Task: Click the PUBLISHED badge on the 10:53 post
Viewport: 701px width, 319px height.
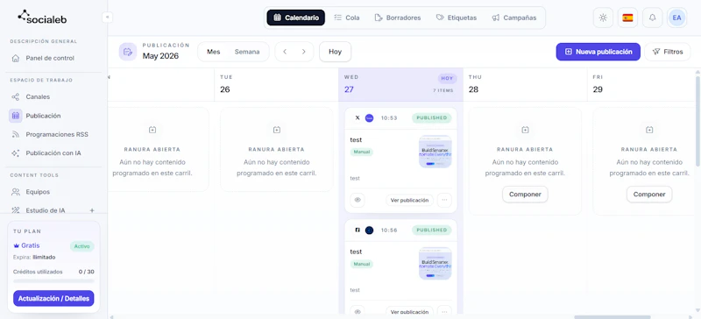Action: (432, 118)
